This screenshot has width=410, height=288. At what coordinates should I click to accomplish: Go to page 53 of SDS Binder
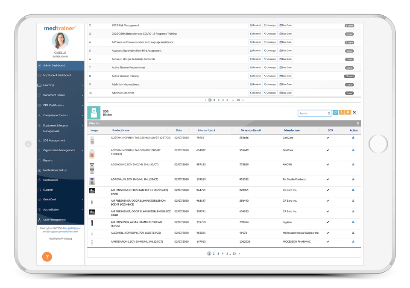[234, 254]
